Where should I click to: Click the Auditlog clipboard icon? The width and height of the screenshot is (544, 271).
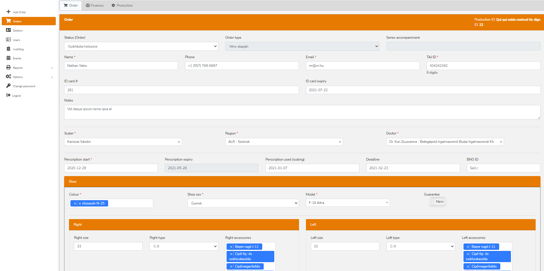click(x=8, y=49)
